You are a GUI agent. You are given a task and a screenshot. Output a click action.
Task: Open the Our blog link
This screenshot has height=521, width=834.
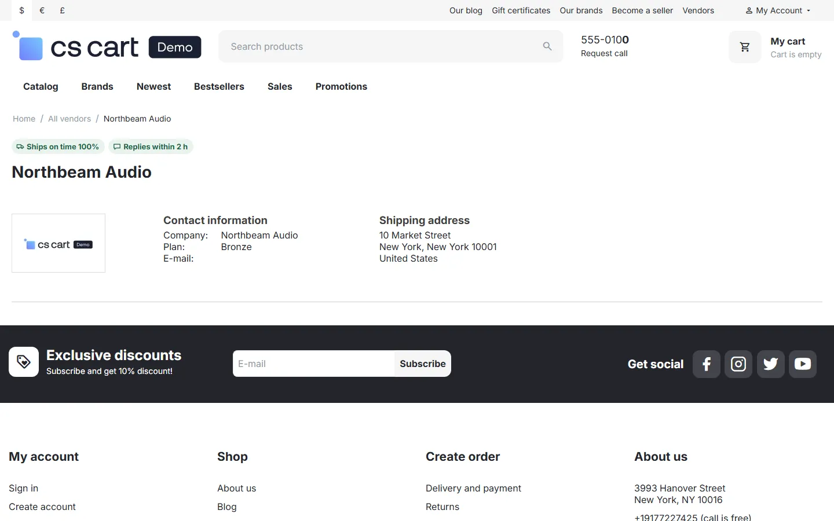click(466, 10)
